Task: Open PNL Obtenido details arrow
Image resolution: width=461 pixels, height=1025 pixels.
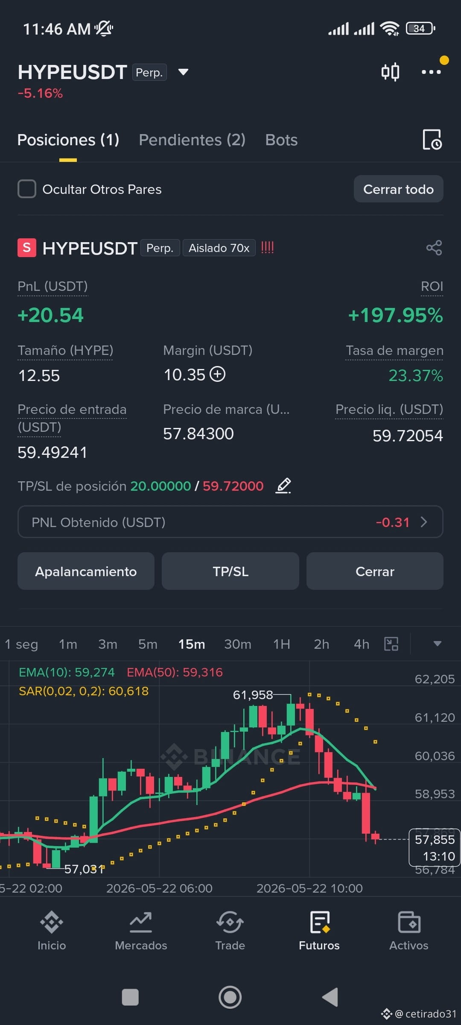Action: (x=423, y=522)
